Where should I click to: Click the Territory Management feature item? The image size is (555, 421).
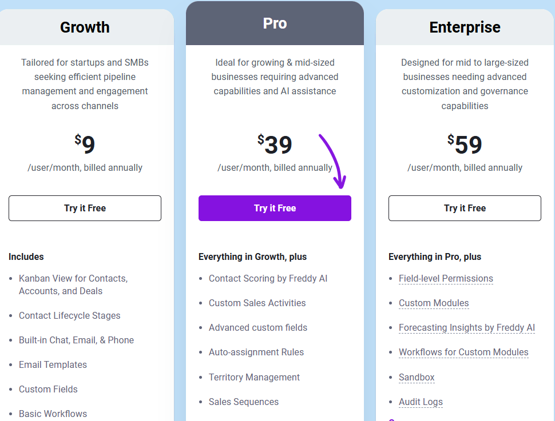[x=254, y=378]
